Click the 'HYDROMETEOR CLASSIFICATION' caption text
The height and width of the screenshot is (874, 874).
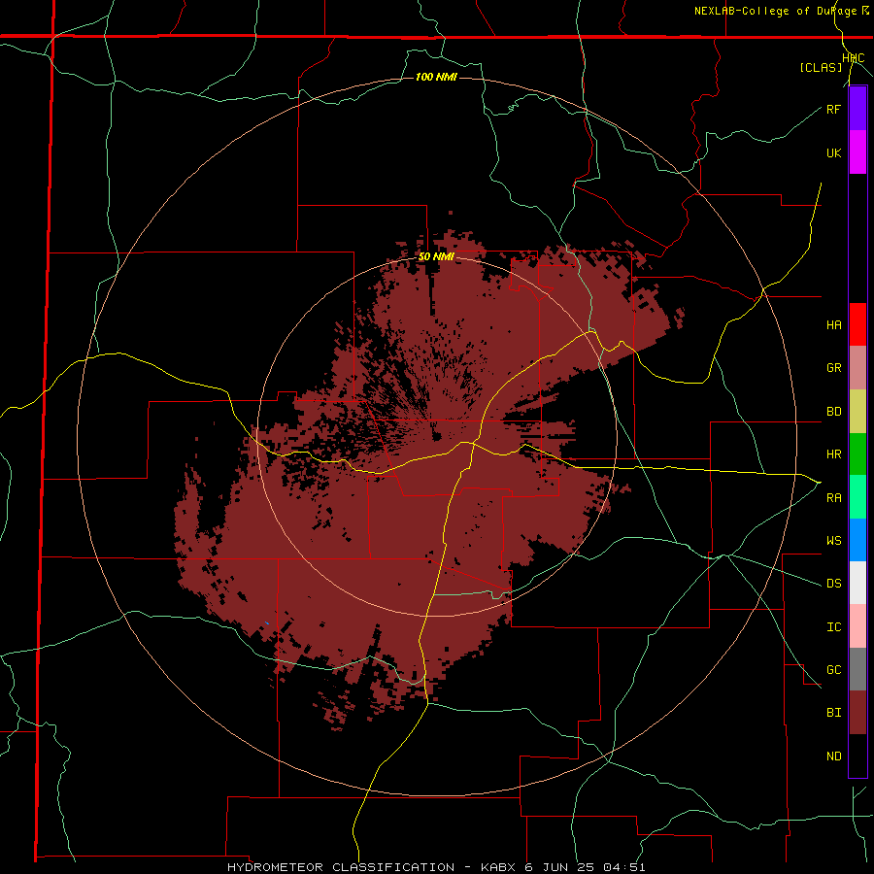[x=341, y=867]
